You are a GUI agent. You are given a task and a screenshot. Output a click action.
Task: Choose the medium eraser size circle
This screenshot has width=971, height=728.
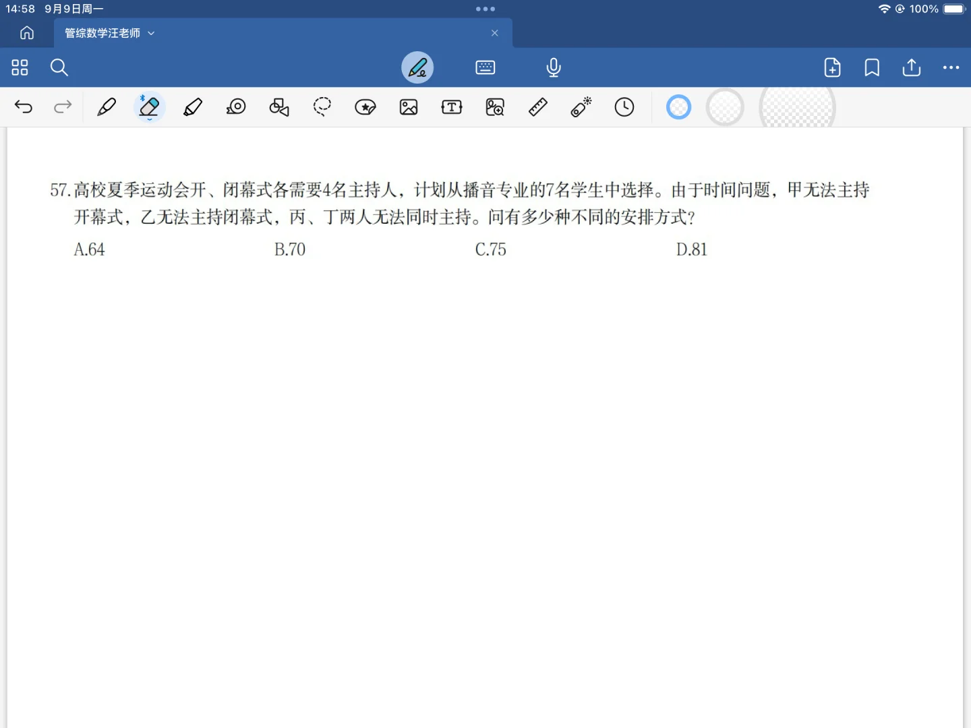coord(725,107)
